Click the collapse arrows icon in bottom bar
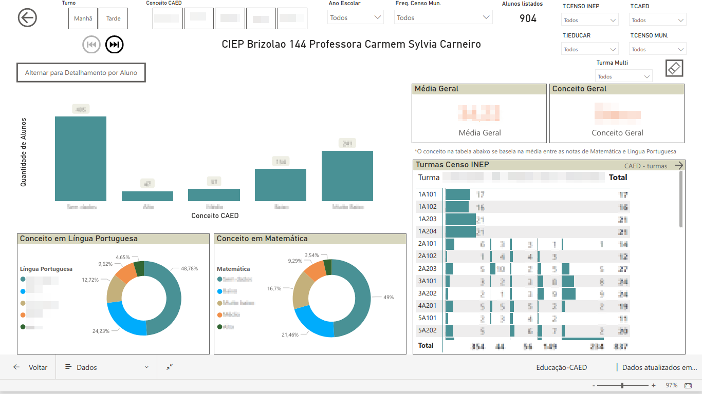The width and height of the screenshot is (702, 394). (170, 367)
